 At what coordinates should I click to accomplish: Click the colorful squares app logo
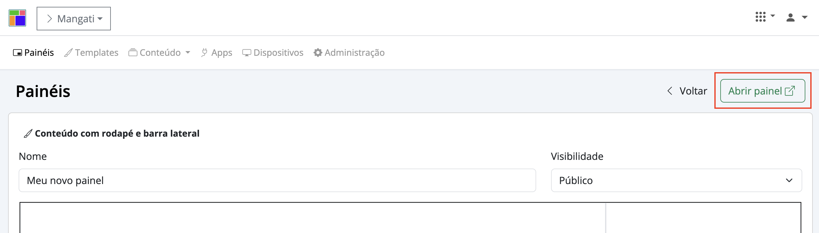coord(17,18)
